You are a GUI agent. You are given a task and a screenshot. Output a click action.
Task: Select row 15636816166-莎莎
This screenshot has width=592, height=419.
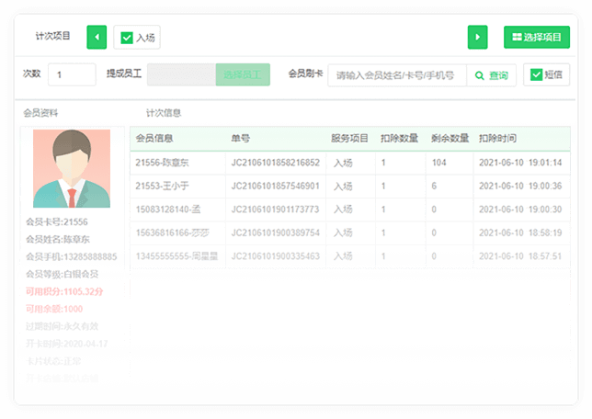click(x=350, y=232)
